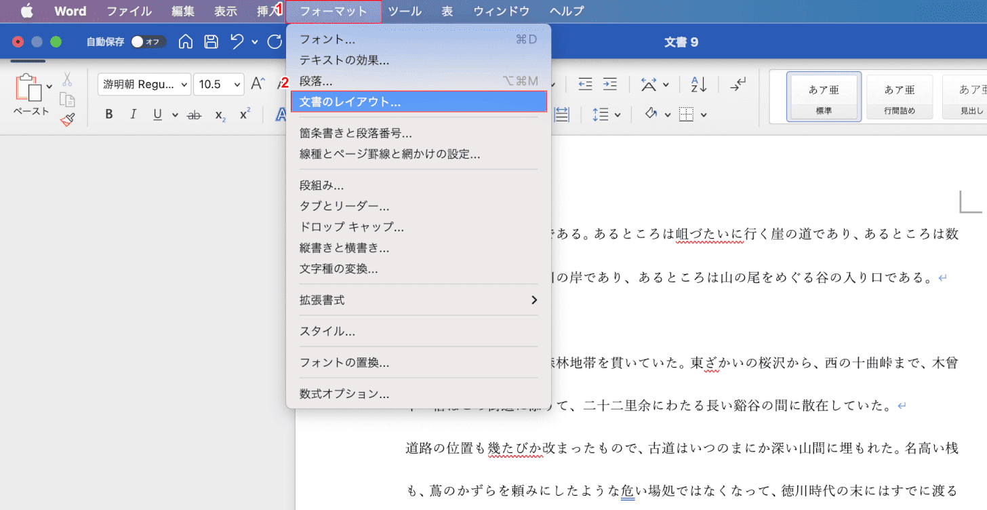Open the ファイル menu
Viewport: 987px width, 510px height.
129,11
